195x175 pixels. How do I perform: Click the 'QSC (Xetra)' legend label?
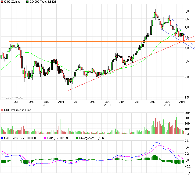[12, 2]
